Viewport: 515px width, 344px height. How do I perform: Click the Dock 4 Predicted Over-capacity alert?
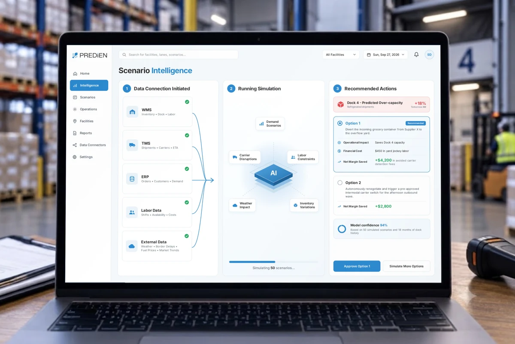pos(382,105)
